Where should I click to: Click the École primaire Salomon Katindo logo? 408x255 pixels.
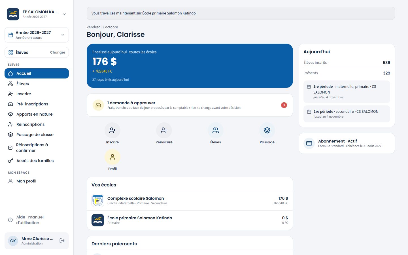coord(98,220)
